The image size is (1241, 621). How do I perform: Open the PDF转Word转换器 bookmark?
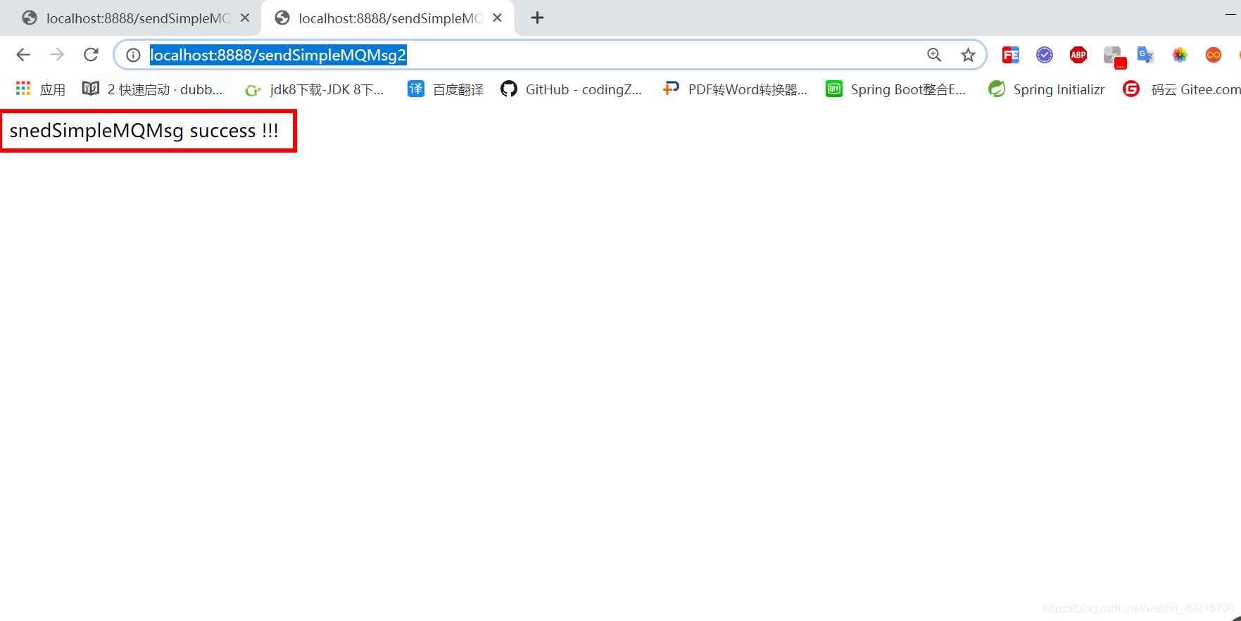coord(735,89)
